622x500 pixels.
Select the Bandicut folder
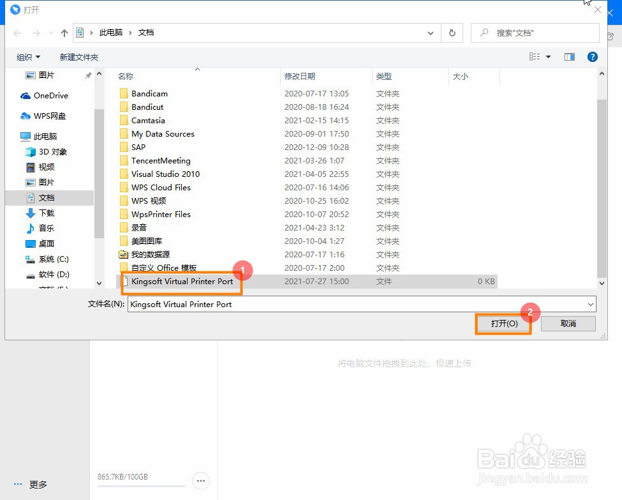147,107
